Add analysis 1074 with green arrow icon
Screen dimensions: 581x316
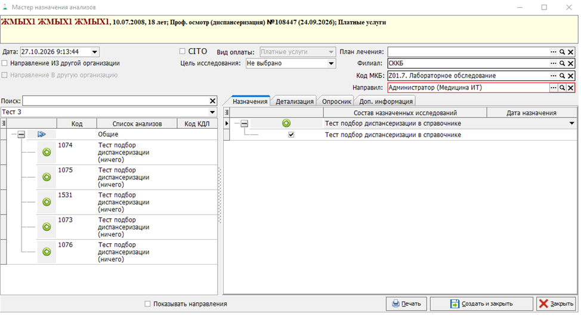47,152
